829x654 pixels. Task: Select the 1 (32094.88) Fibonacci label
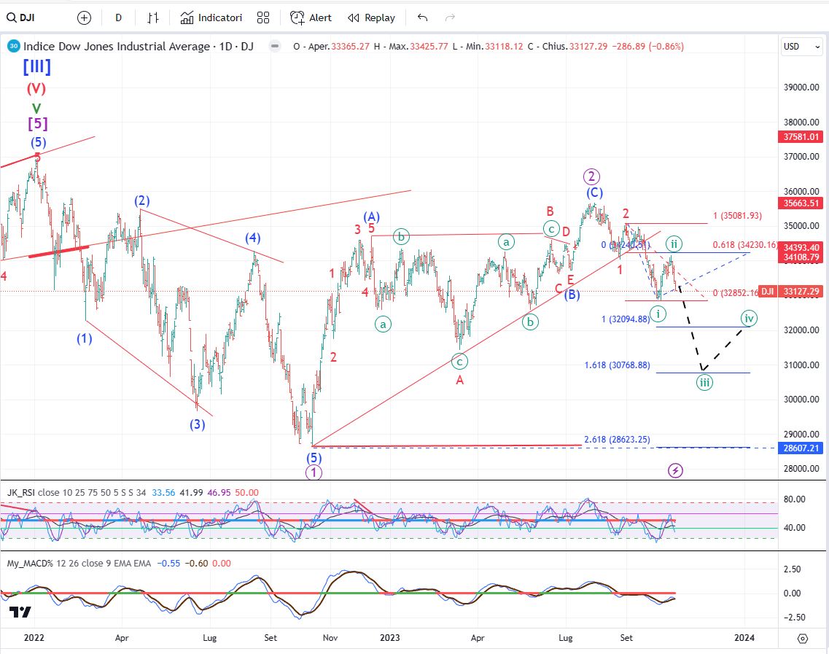(626, 319)
